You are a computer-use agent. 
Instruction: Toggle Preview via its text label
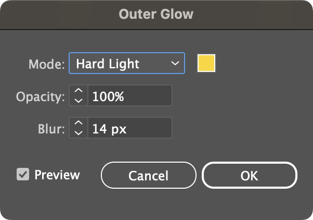click(x=57, y=175)
